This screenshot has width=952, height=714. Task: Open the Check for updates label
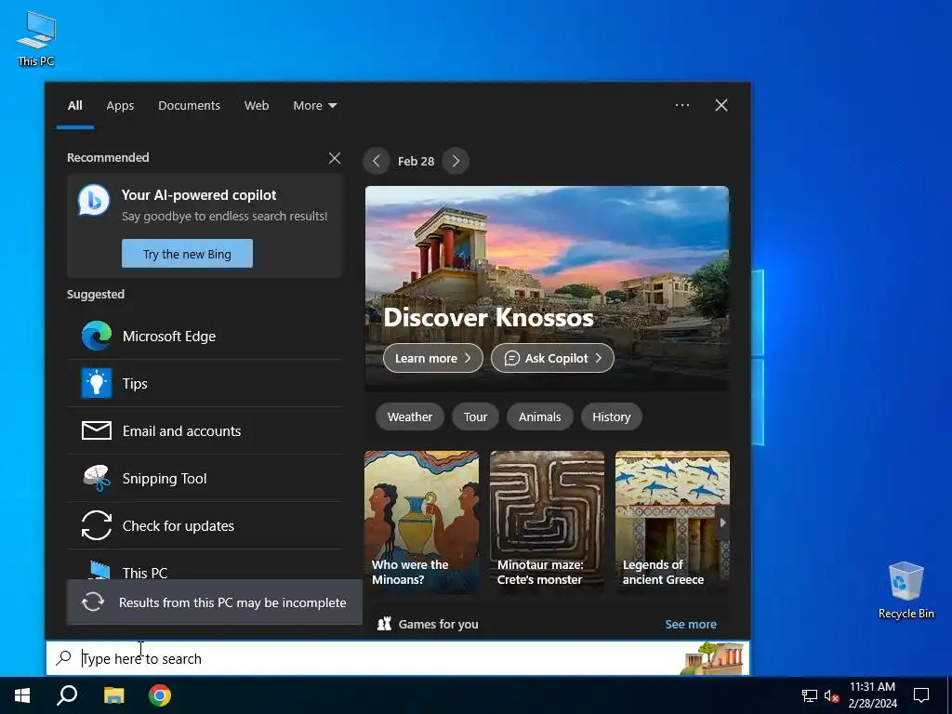pos(178,525)
